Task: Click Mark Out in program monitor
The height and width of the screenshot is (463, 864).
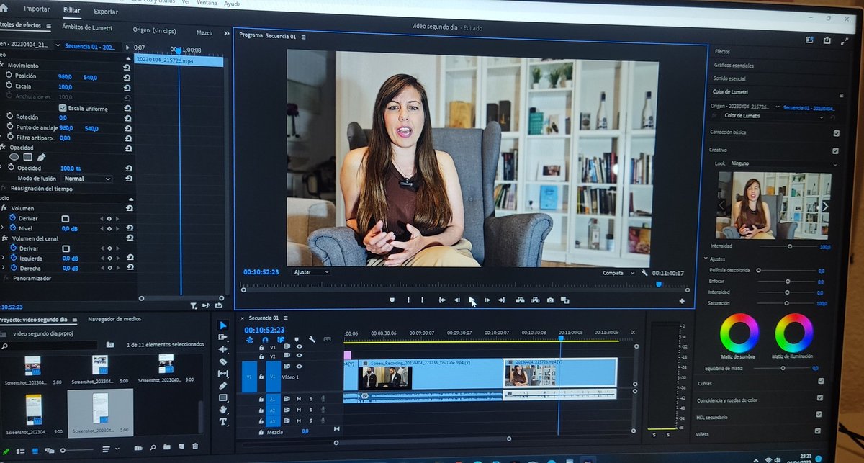Action: (x=422, y=300)
